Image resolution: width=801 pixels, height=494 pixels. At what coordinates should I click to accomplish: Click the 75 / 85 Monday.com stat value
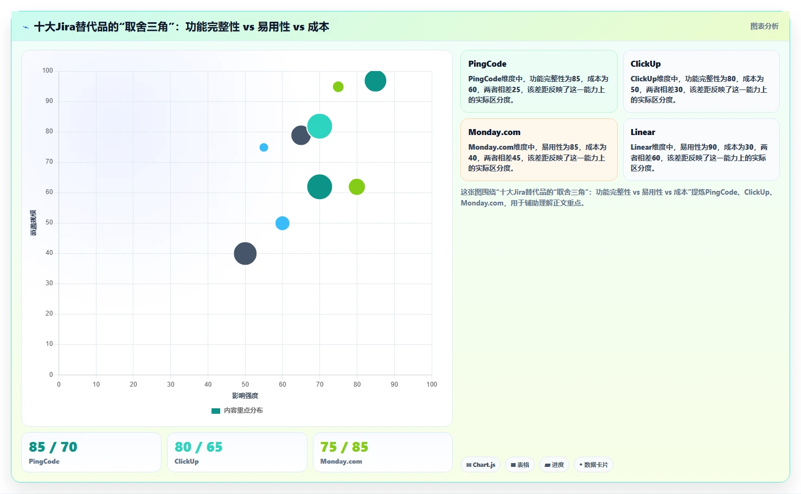pyautogui.click(x=344, y=447)
